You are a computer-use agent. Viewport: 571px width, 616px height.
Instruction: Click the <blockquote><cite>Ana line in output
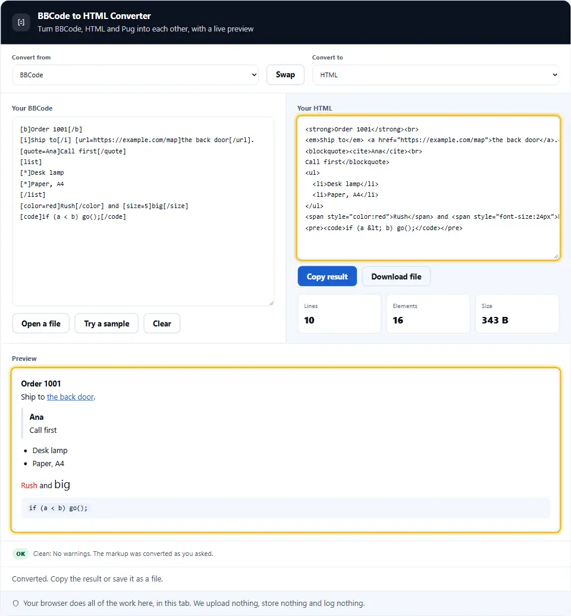(363, 151)
